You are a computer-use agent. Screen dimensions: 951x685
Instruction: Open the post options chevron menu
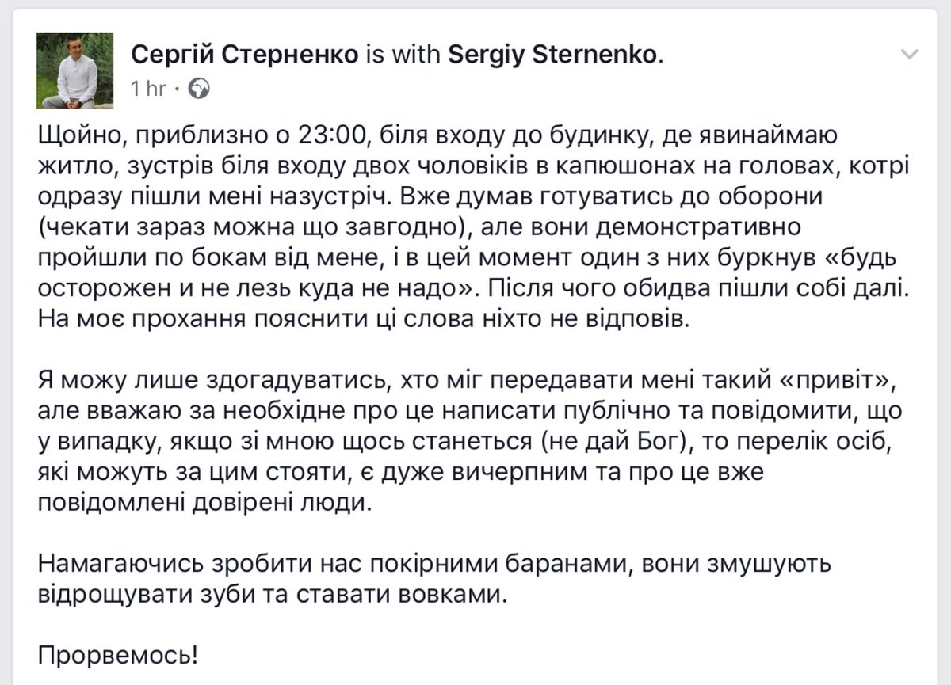(910, 55)
